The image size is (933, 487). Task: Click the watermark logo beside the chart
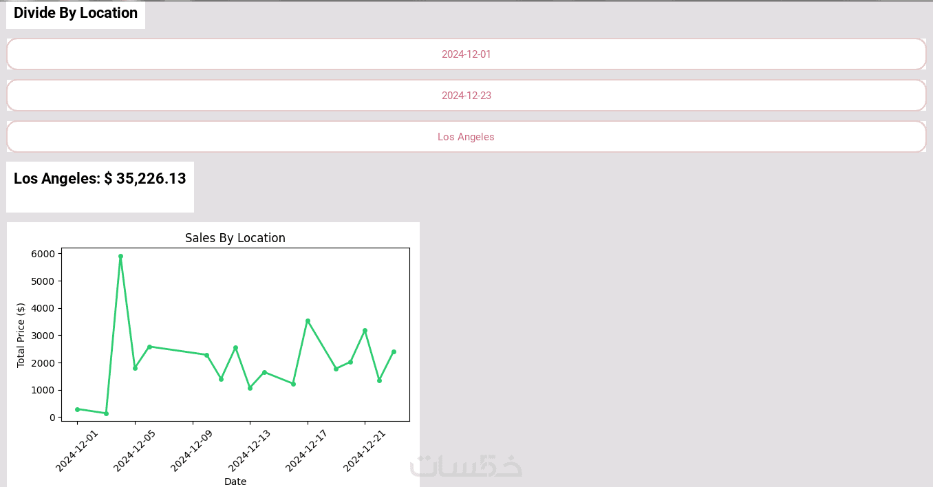click(x=466, y=466)
